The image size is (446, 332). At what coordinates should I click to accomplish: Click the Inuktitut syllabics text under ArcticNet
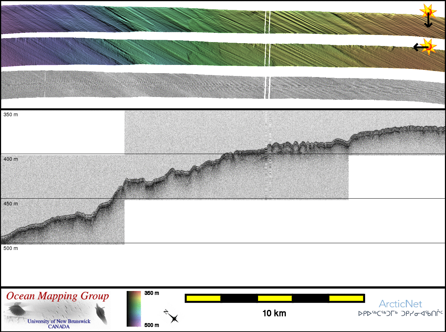pos(400,313)
